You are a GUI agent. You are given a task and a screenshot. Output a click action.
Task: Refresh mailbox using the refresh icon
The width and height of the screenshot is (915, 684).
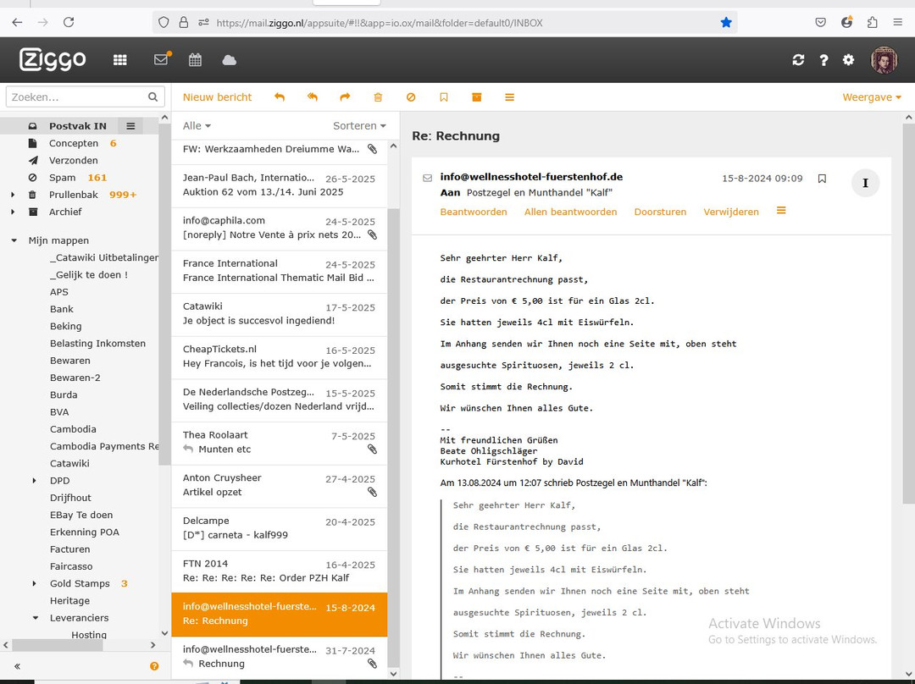798,60
